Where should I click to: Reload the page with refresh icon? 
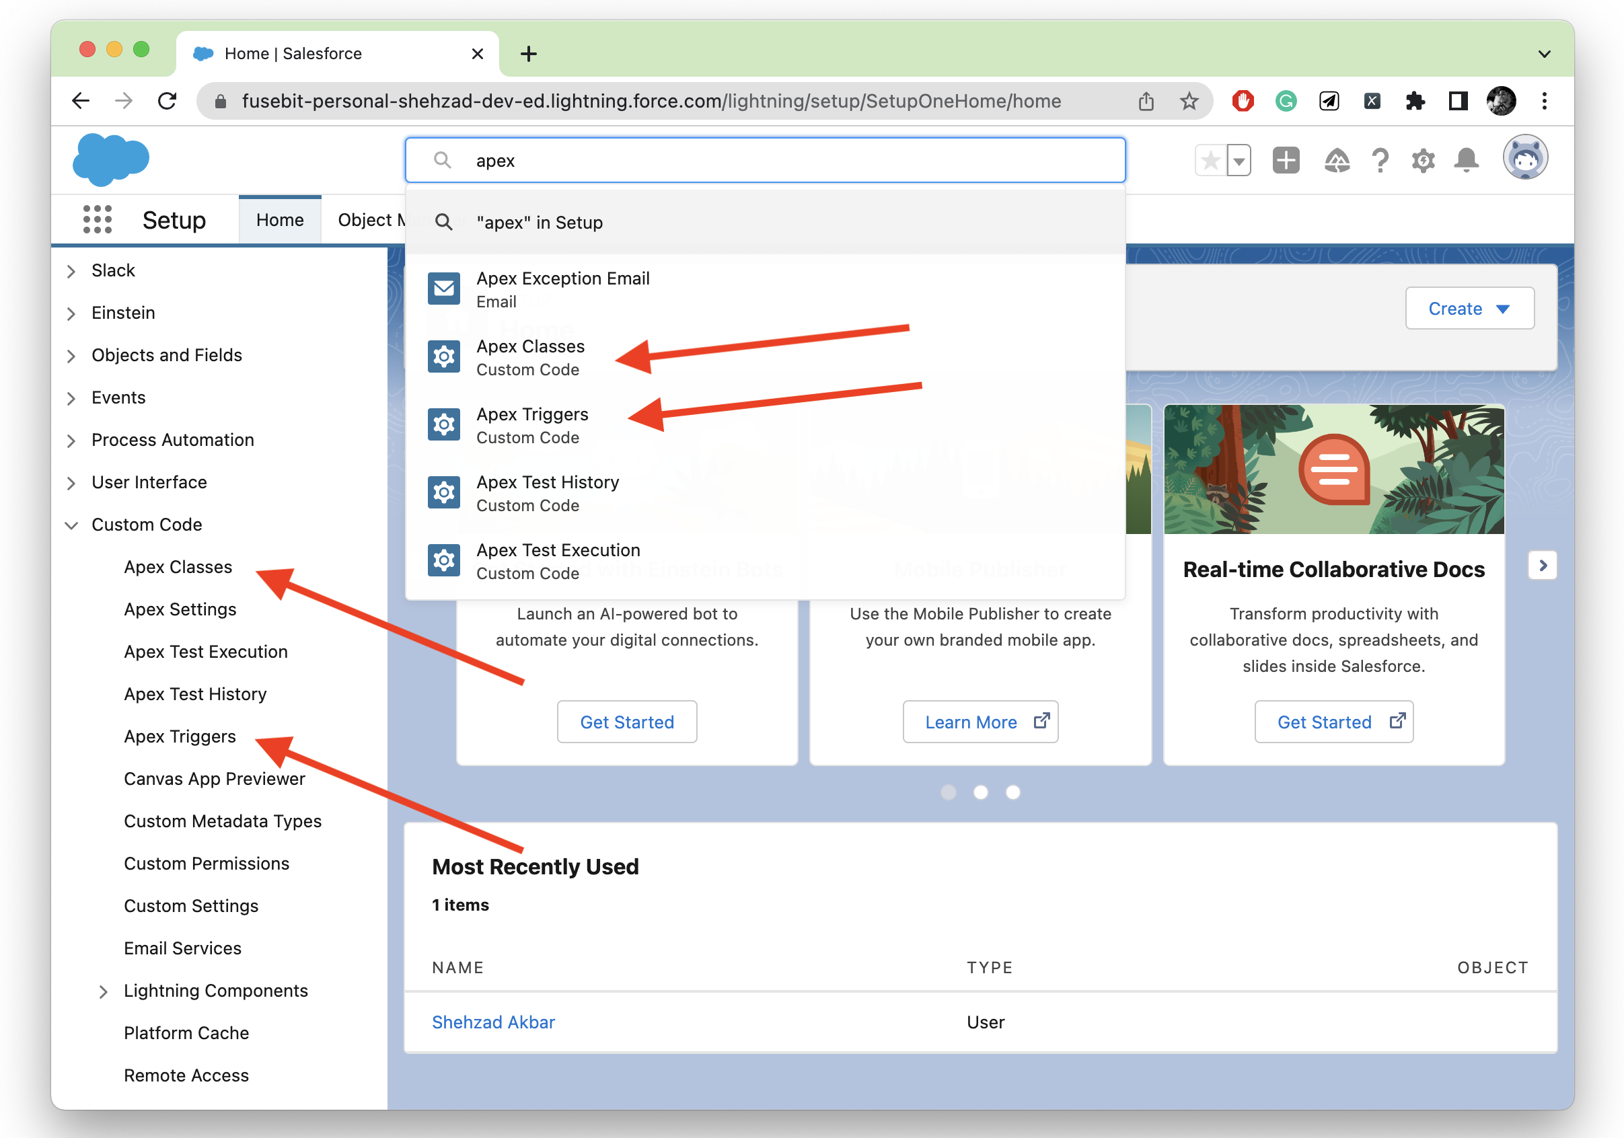pyautogui.click(x=167, y=101)
